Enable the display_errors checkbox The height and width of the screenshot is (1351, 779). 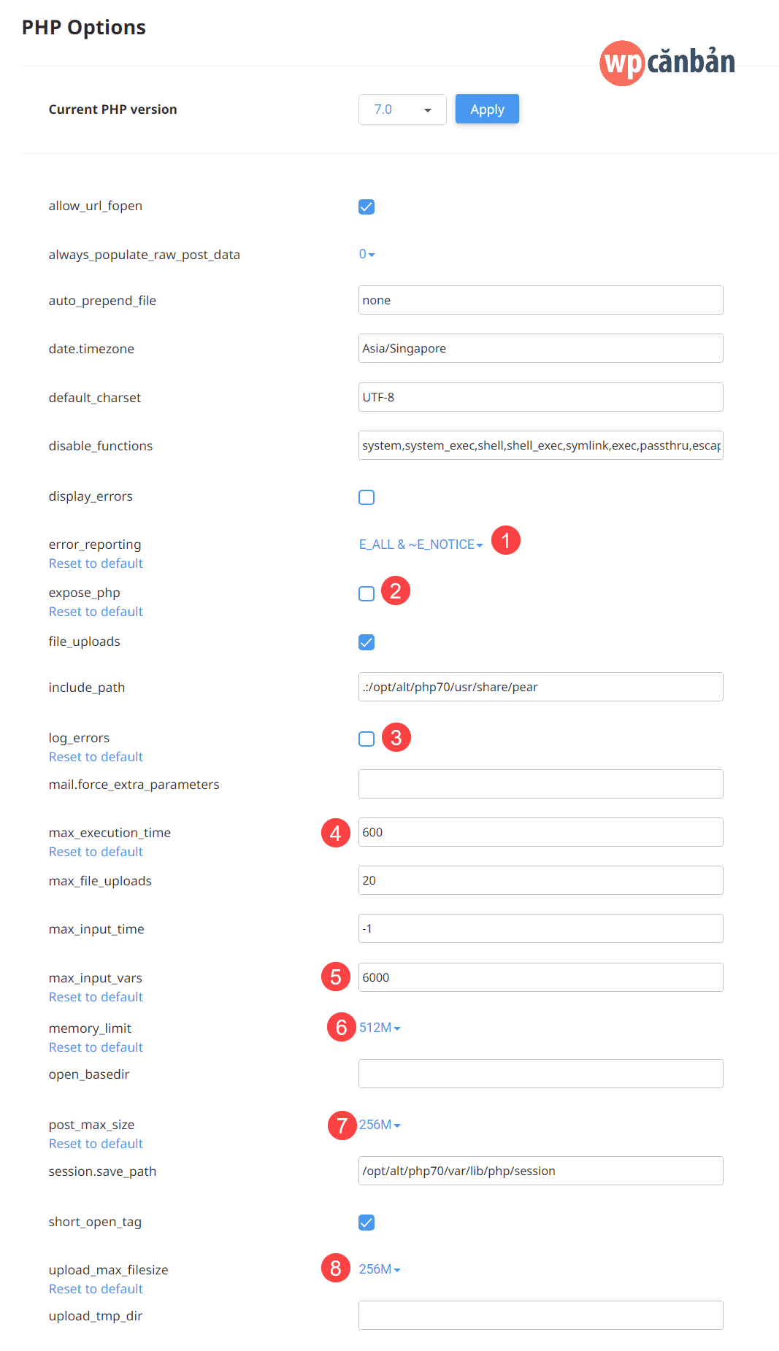pos(366,497)
